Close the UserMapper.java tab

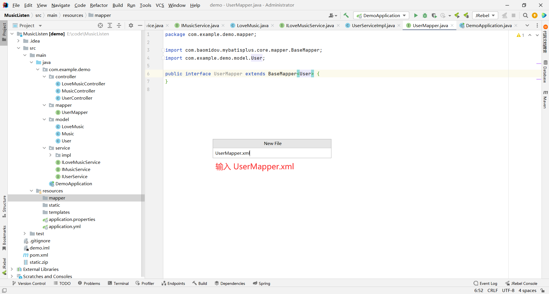point(452,25)
